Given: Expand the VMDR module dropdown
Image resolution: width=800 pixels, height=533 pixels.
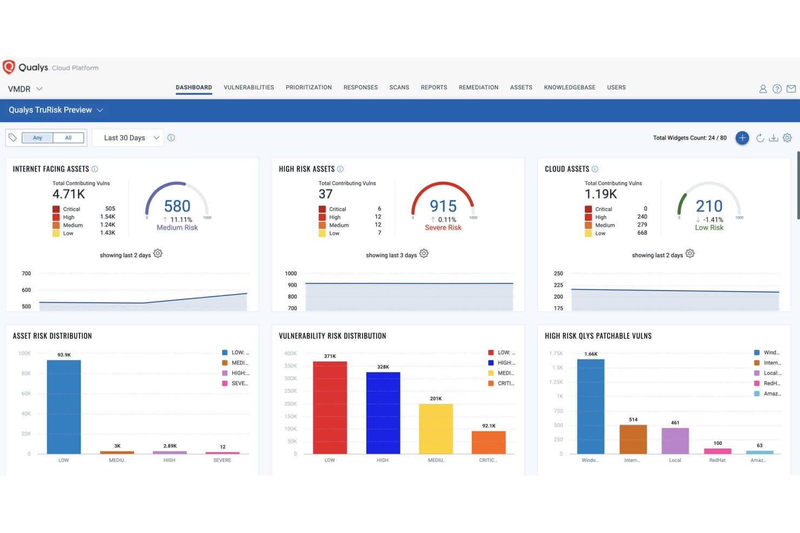Looking at the screenshot, I should [x=25, y=89].
